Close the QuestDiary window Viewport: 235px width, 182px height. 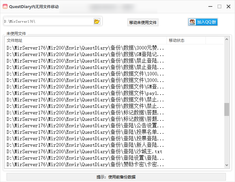(229, 6)
